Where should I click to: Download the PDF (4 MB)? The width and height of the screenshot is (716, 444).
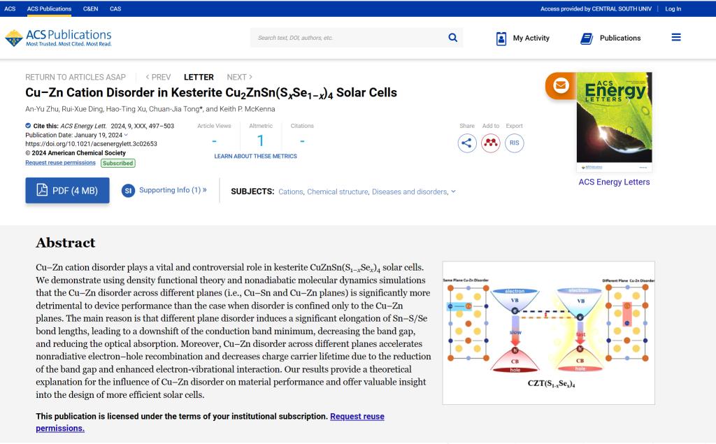(67, 190)
